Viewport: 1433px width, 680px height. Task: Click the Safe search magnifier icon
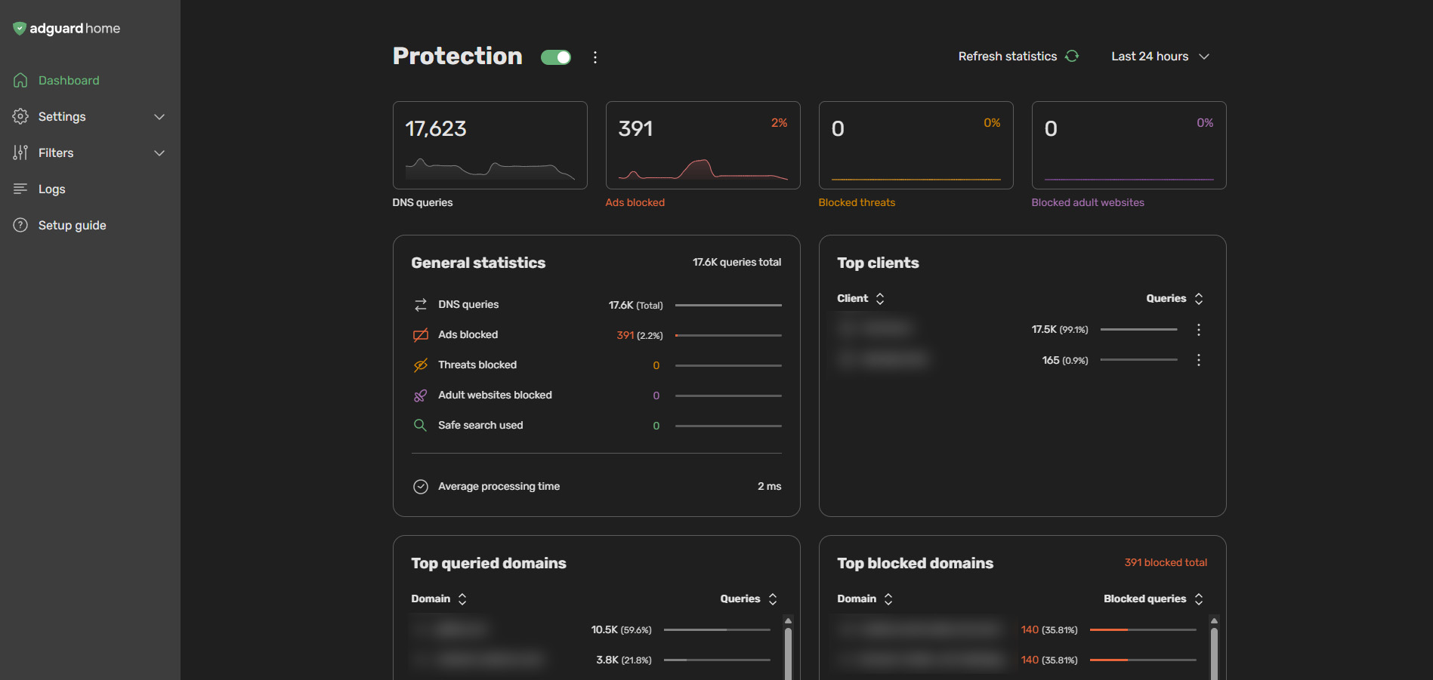point(421,426)
